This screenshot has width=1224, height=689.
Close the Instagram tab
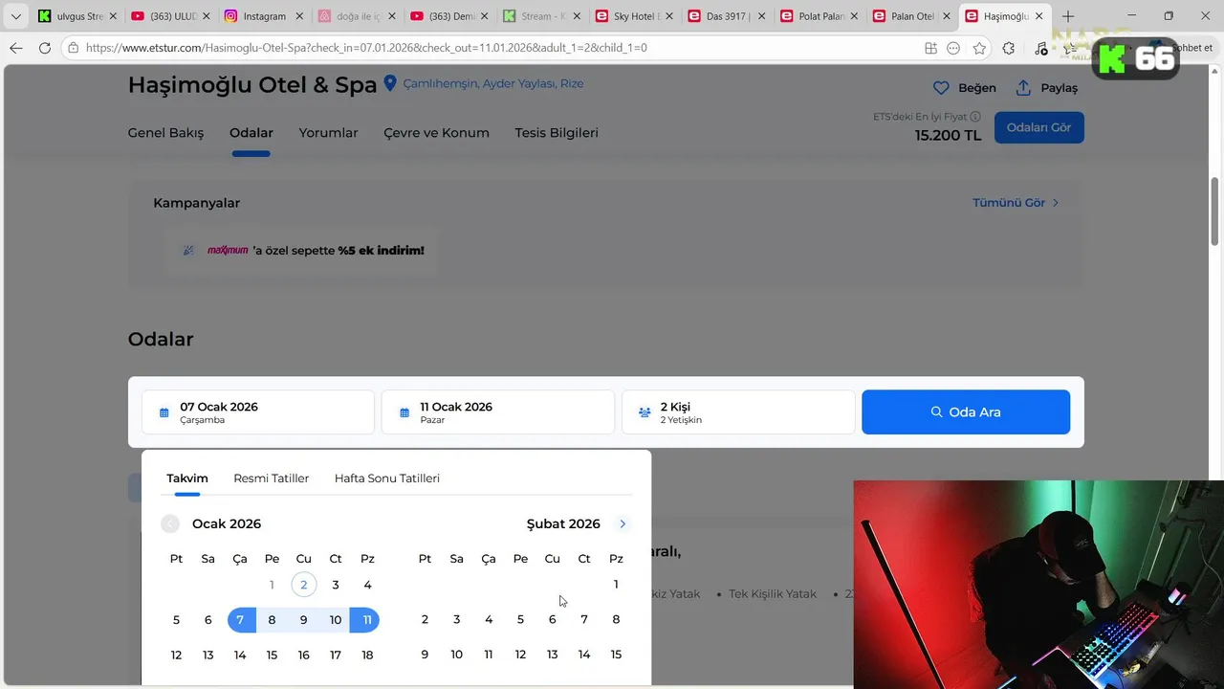(x=298, y=16)
